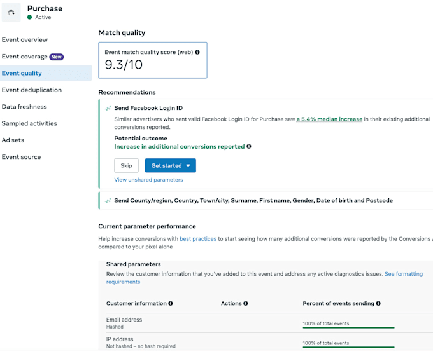Click the Recommendations heading
The width and height of the screenshot is (433, 354).
127,92
